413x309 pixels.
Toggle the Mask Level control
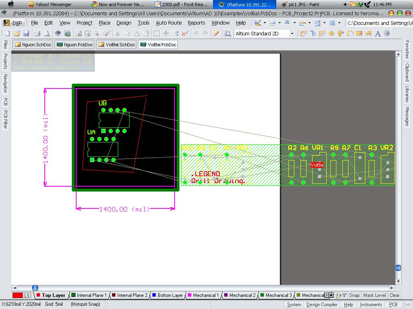[x=374, y=295]
